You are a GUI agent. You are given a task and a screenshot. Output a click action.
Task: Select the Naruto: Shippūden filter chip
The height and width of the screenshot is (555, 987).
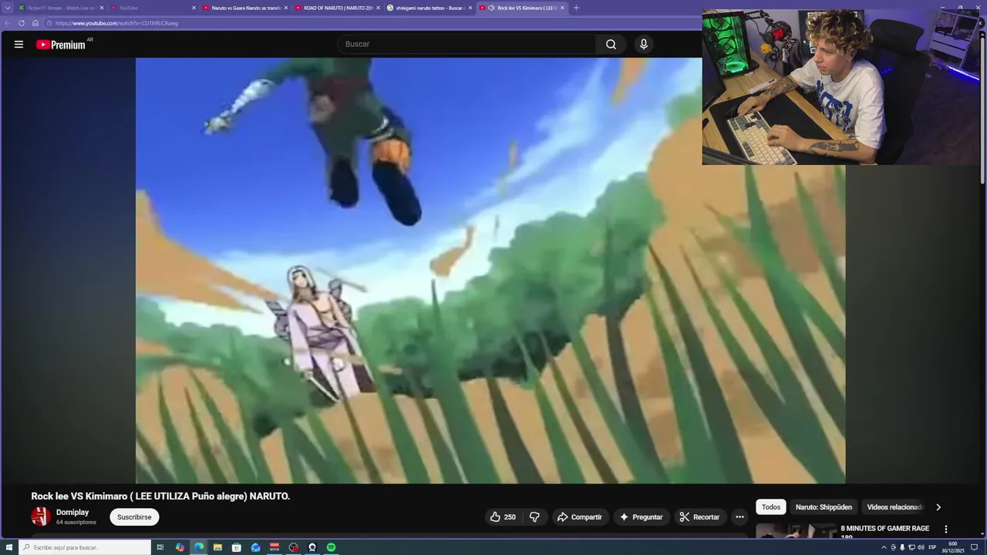(824, 507)
